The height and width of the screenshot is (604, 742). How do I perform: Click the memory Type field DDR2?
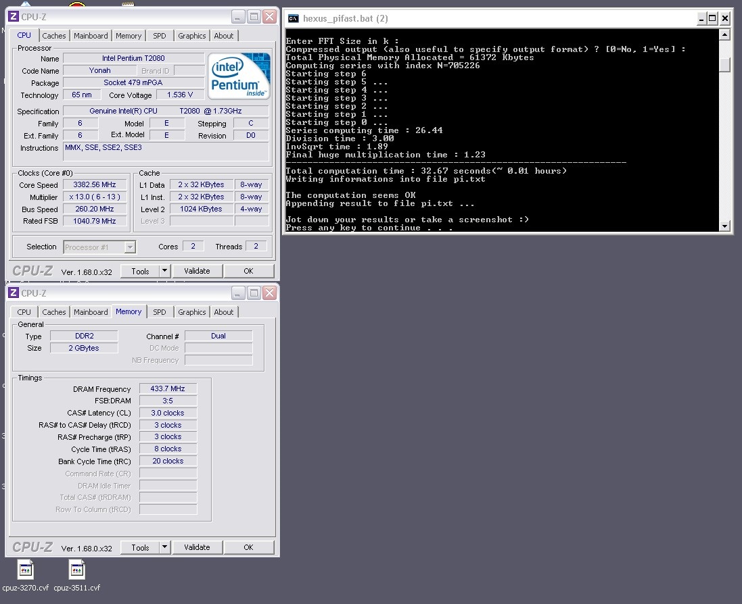(85, 336)
